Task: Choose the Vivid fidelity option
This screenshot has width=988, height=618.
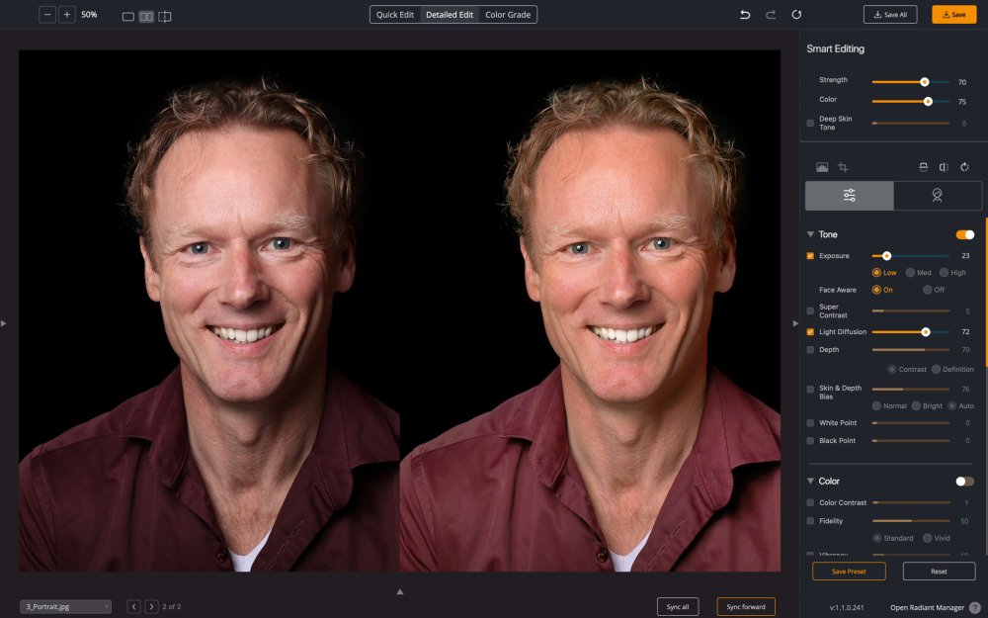Action: click(927, 538)
